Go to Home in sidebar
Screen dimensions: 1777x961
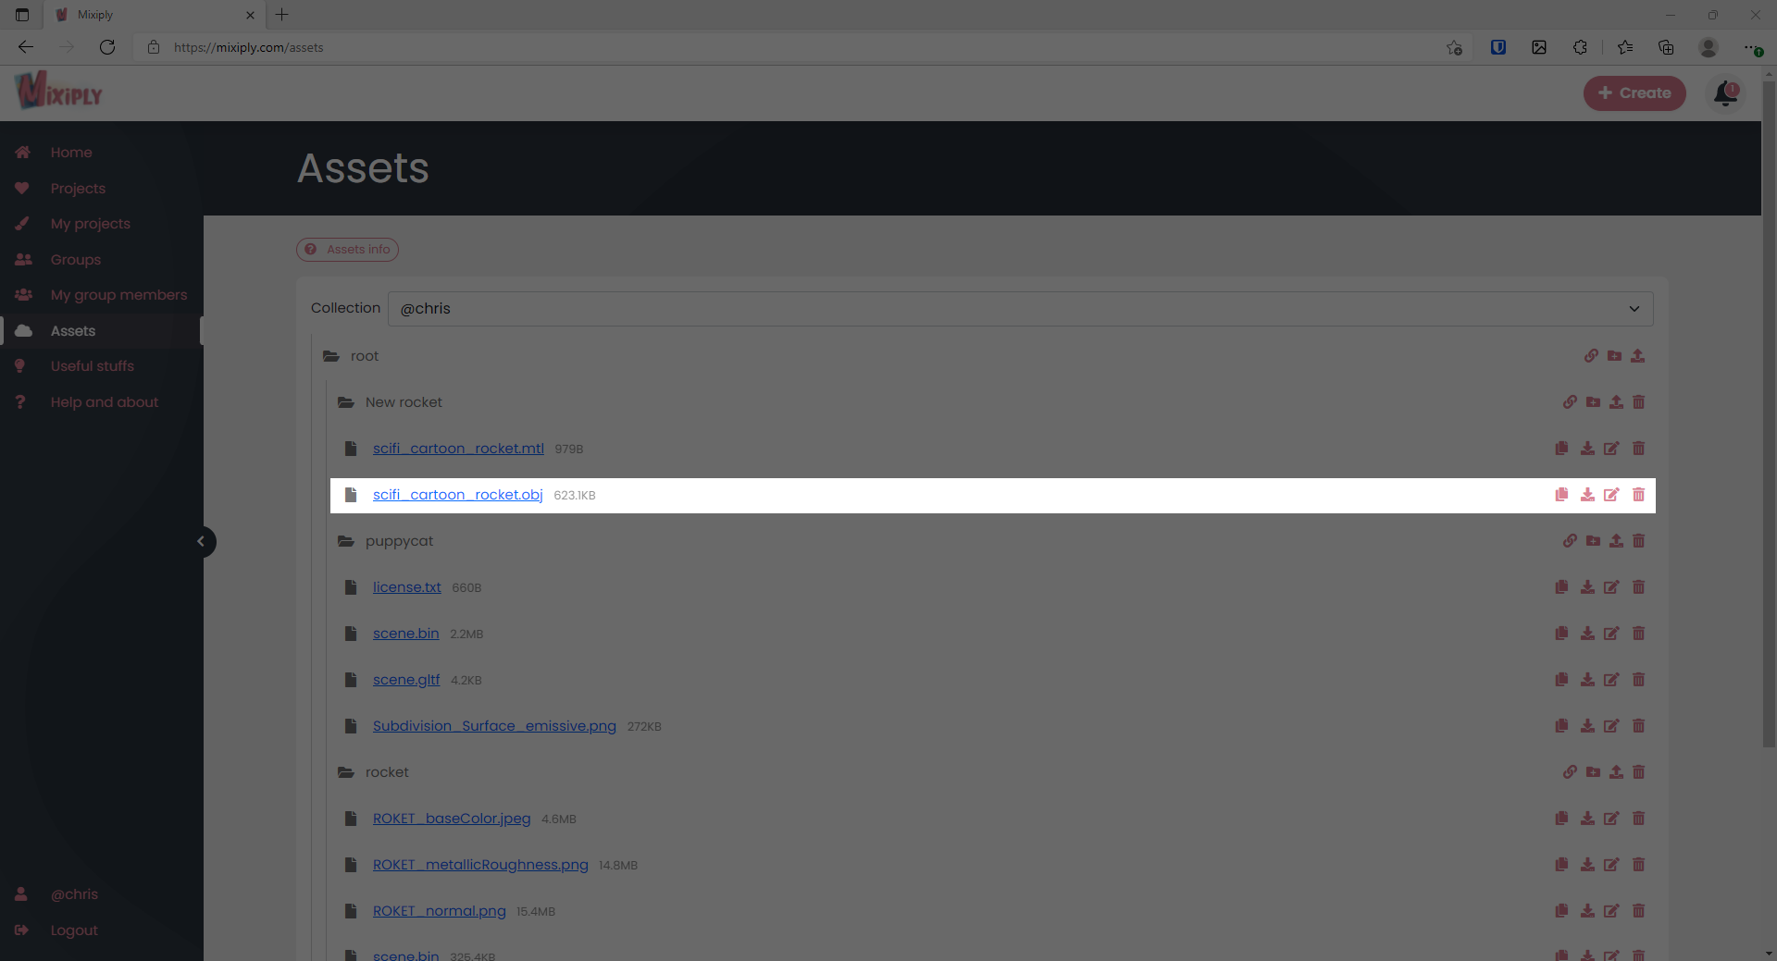tap(71, 153)
